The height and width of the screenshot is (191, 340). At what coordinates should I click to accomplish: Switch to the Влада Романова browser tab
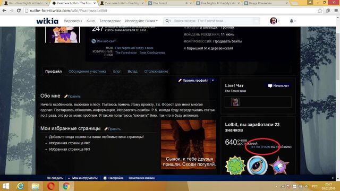pyautogui.click(x=267, y=3)
